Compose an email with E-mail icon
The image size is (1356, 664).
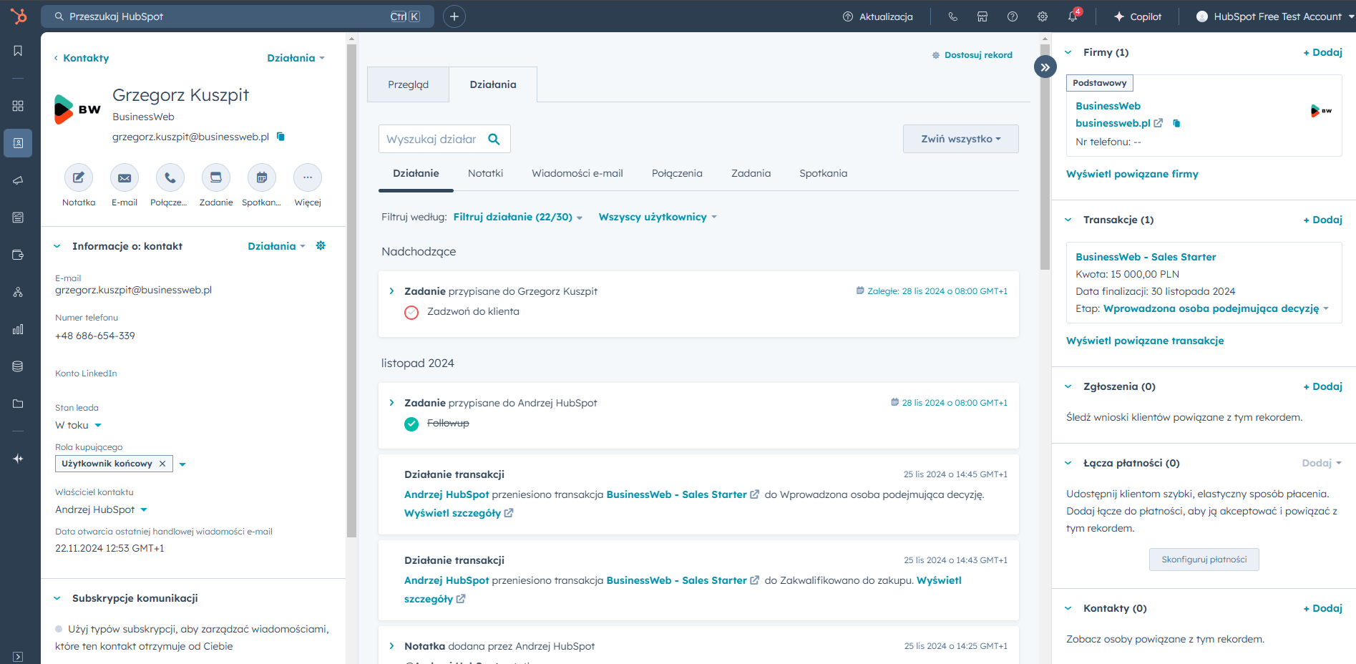(x=125, y=177)
